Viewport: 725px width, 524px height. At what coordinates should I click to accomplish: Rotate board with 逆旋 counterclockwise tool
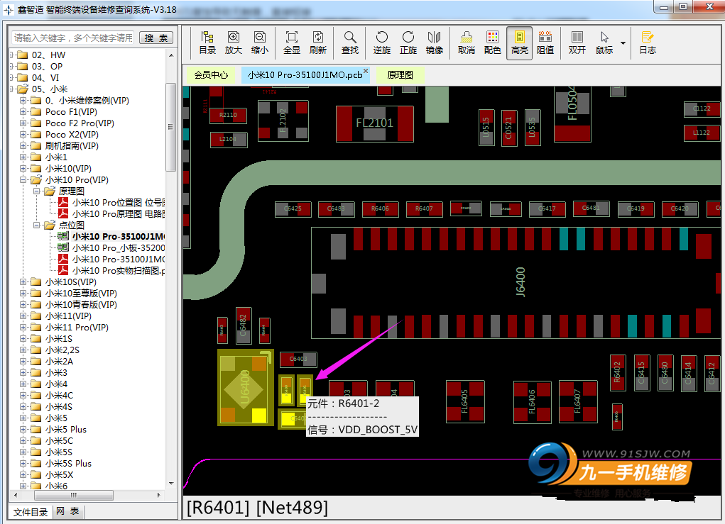[x=382, y=43]
